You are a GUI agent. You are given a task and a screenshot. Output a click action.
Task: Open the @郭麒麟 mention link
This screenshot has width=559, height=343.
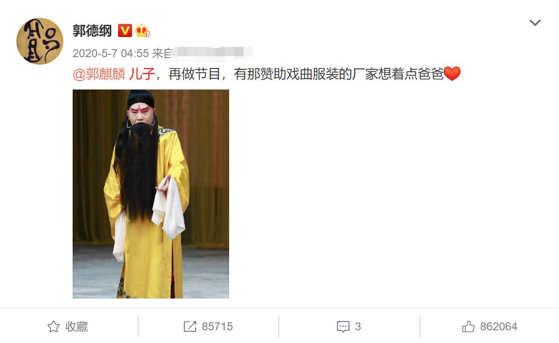99,74
